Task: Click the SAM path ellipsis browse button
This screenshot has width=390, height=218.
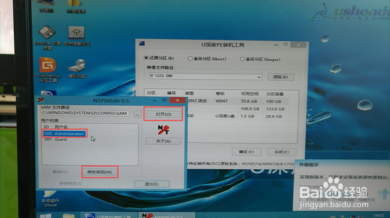Action: click(x=138, y=114)
